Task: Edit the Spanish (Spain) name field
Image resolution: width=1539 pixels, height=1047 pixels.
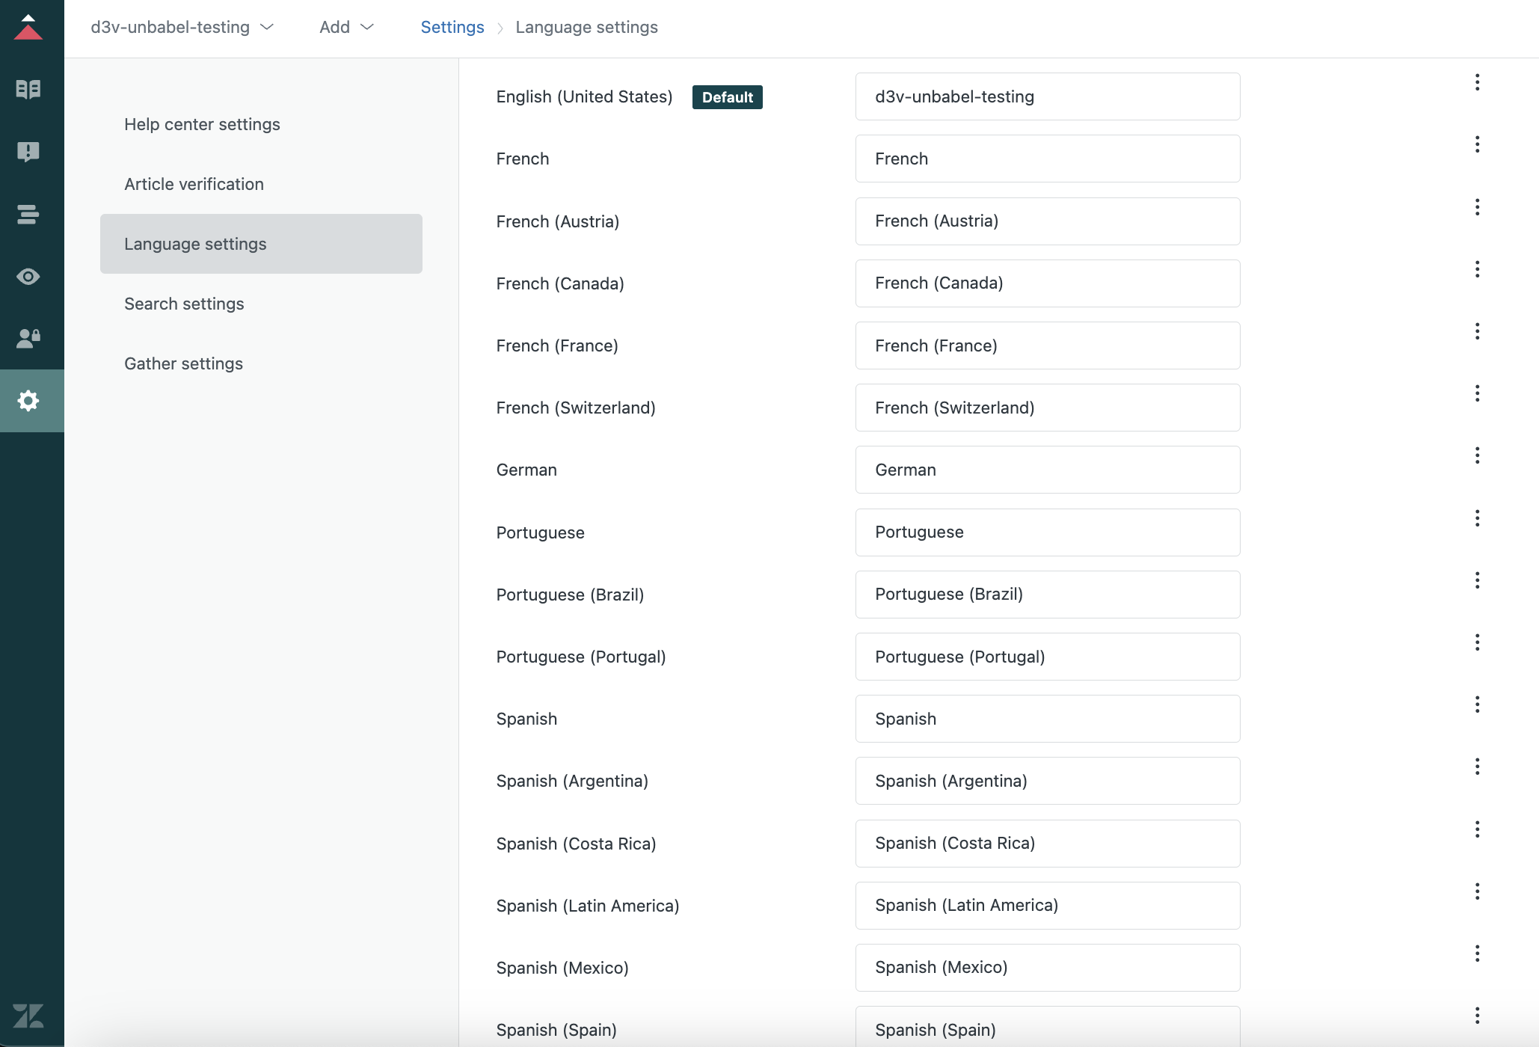Action: [1048, 1027]
